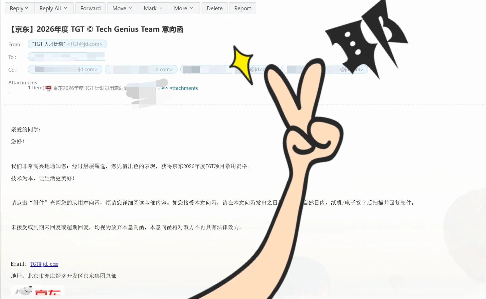Report this email
486x299 pixels.
242,8
